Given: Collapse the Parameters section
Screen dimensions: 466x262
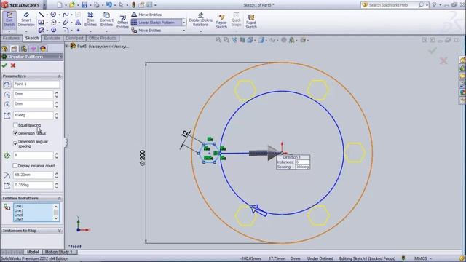Looking at the screenshot, I should pos(60,76).
